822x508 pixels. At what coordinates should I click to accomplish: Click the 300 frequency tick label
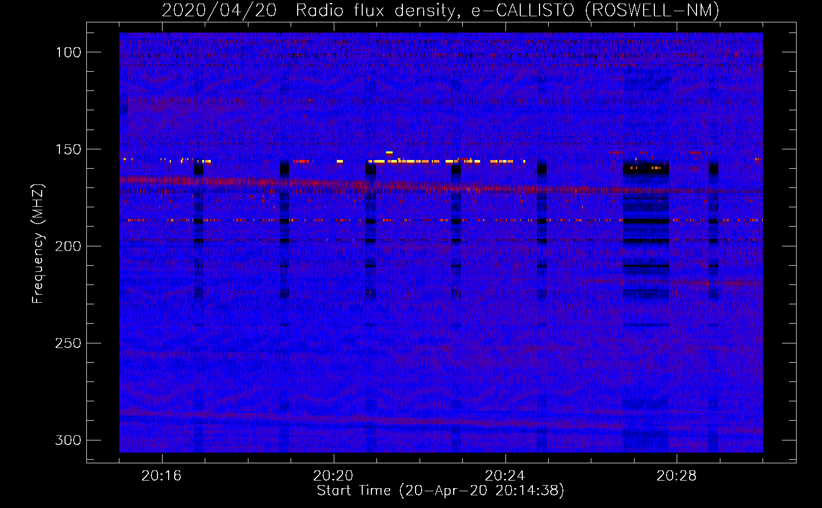pos(68,440)
